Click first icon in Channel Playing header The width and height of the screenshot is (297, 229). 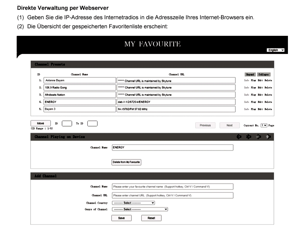[x=239, y=137]
